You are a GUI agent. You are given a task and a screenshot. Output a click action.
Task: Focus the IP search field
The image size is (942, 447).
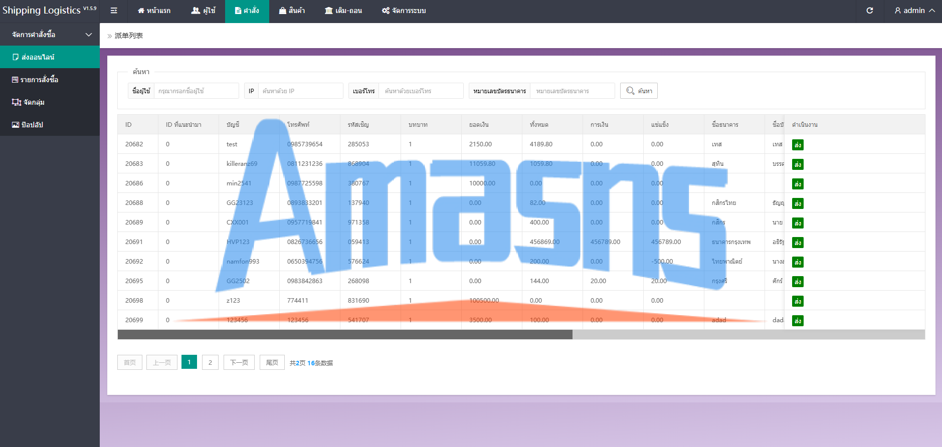(300, 91)
